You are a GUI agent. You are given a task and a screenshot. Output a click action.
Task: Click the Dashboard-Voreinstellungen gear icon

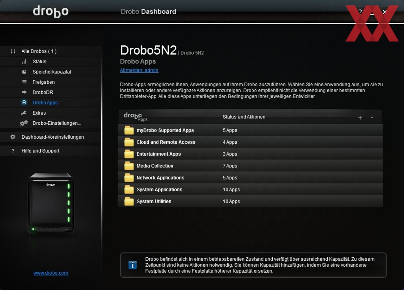pyautogui.click(x=13, y=137)
